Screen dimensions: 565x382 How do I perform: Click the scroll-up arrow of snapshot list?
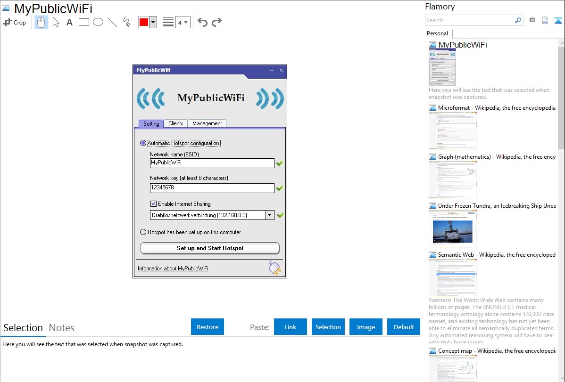(x=561, y=43)
